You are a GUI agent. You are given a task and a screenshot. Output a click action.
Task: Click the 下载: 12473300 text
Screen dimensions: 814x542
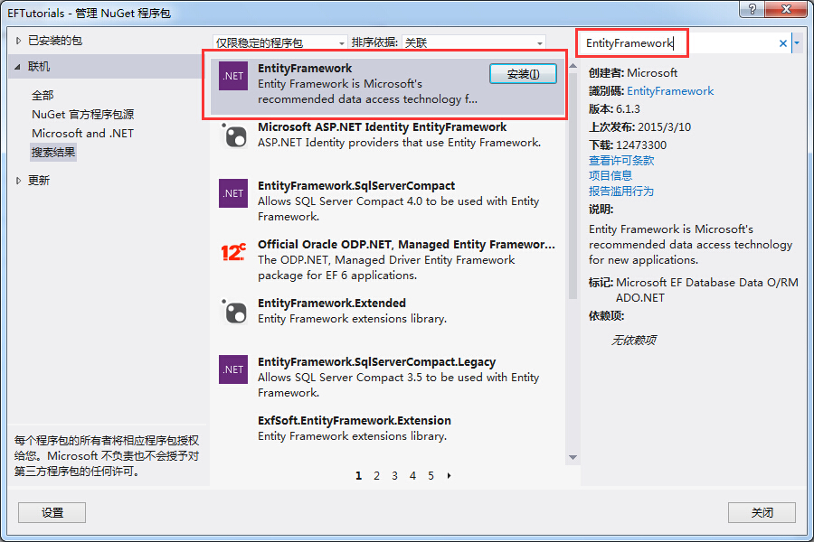[x=628, y=145]
